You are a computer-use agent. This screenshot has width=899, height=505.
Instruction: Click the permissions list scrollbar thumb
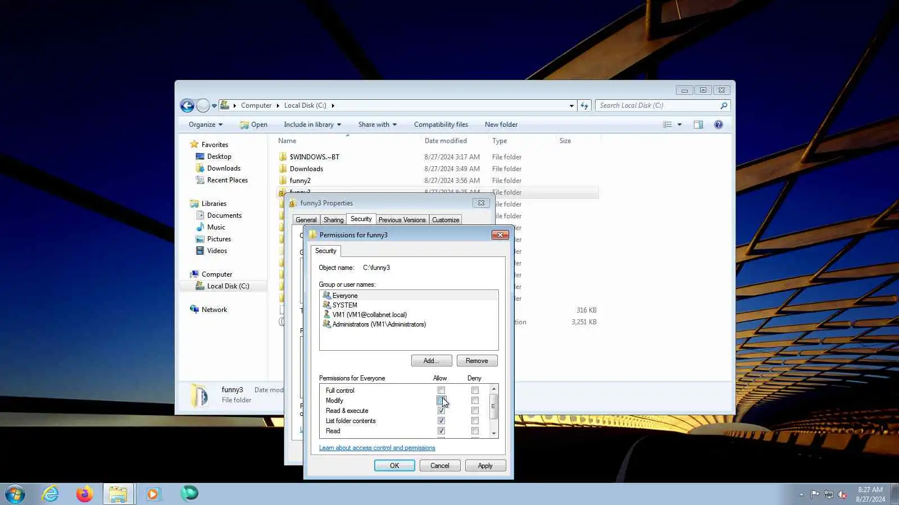(x=493, y=406)
